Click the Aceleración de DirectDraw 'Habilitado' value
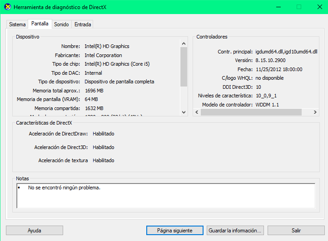The width and height of the screenshot is (328, 241). pos(103,134)
